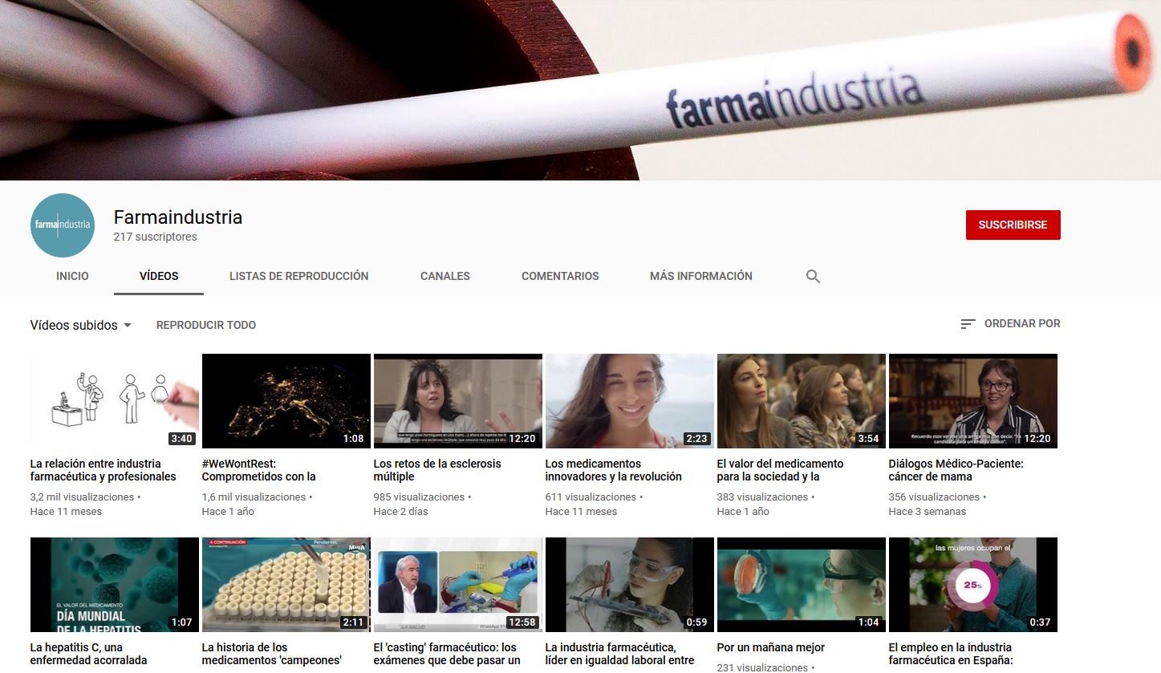Switch to Listas de reproducción tab
The width and height of the screenshot is (1161, 673).
tap(299, 276)
